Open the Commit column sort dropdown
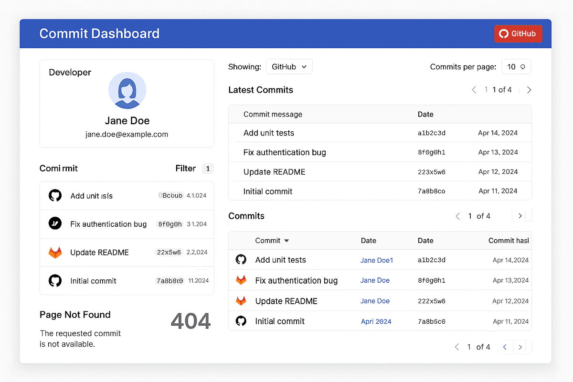 click(272, 241)
